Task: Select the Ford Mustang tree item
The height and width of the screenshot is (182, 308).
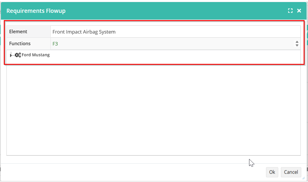Action: point(36,55)
